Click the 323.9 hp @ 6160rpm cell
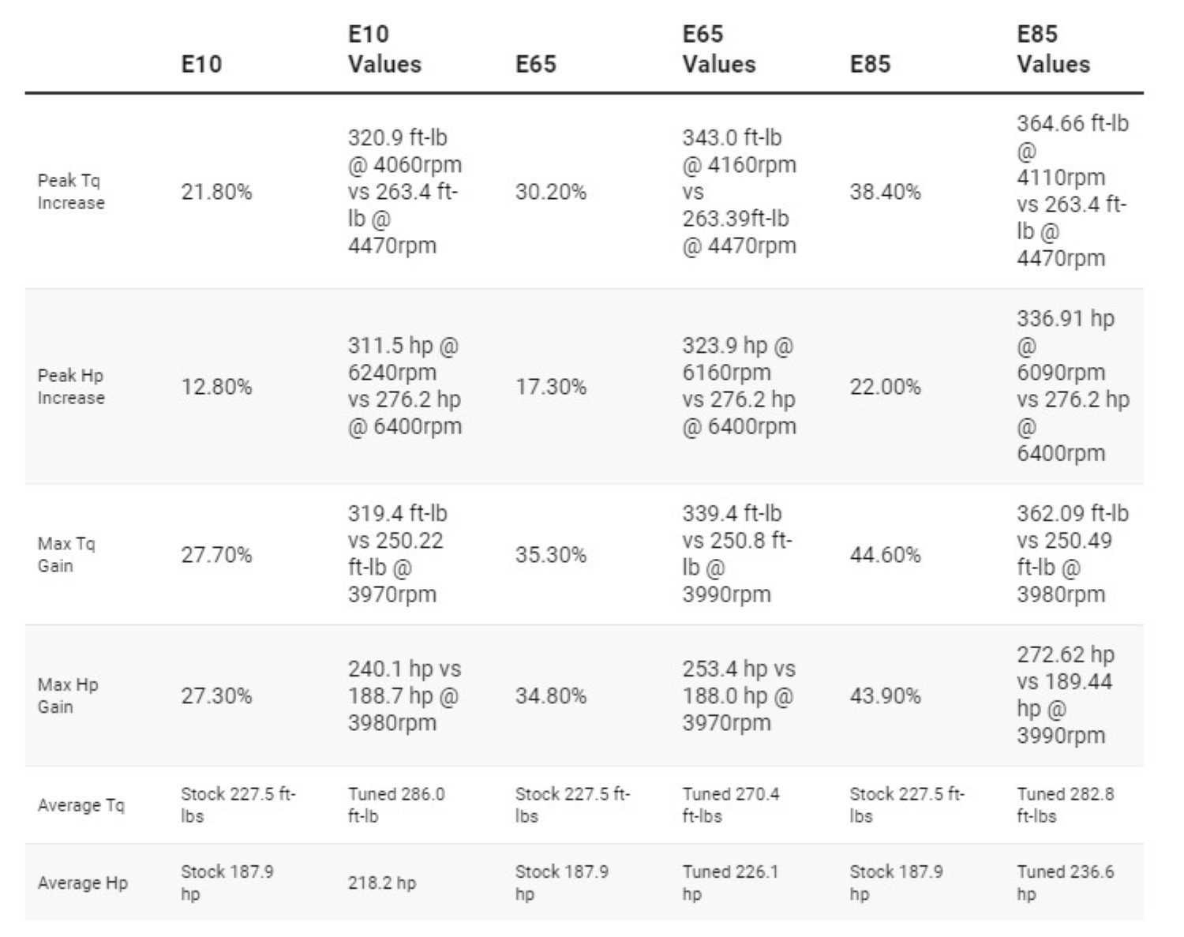The width and height of the screenshot is (1184, 937). [x=739, y=386]
